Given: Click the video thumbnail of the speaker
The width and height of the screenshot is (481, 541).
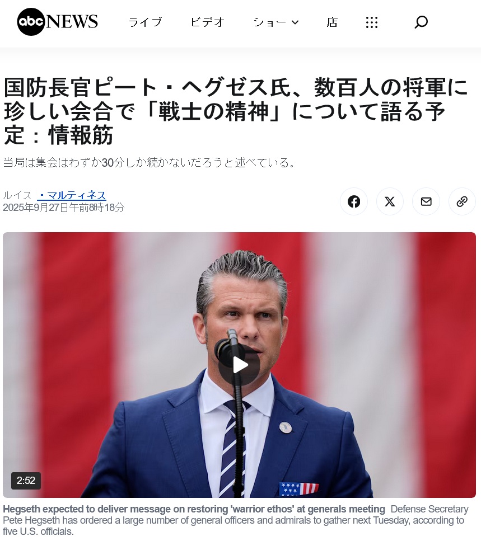Looking at the screenshot, I should [239, 365].
